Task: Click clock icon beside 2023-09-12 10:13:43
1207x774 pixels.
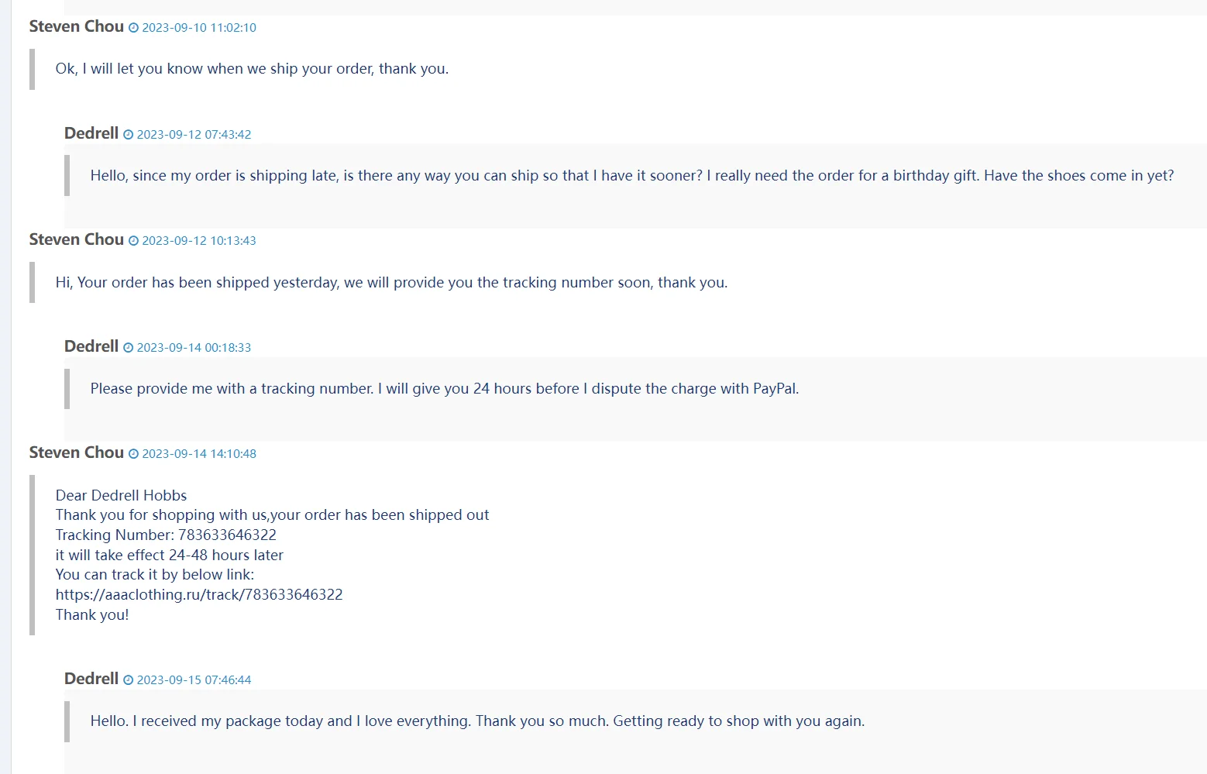Action: 133,241
